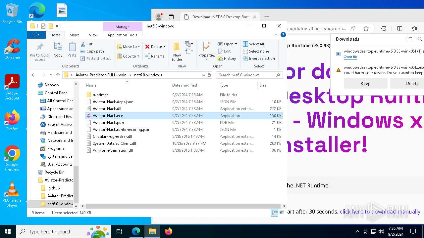The image size is (424, 238).
Task: Click the Windows Start button
Action: [8, 231]
